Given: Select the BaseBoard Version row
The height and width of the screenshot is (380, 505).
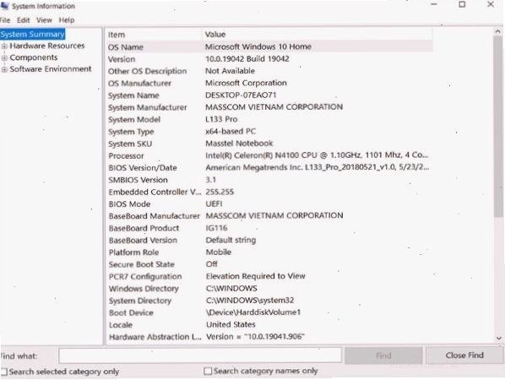Looking at the screenshot, I should (269, 240).
